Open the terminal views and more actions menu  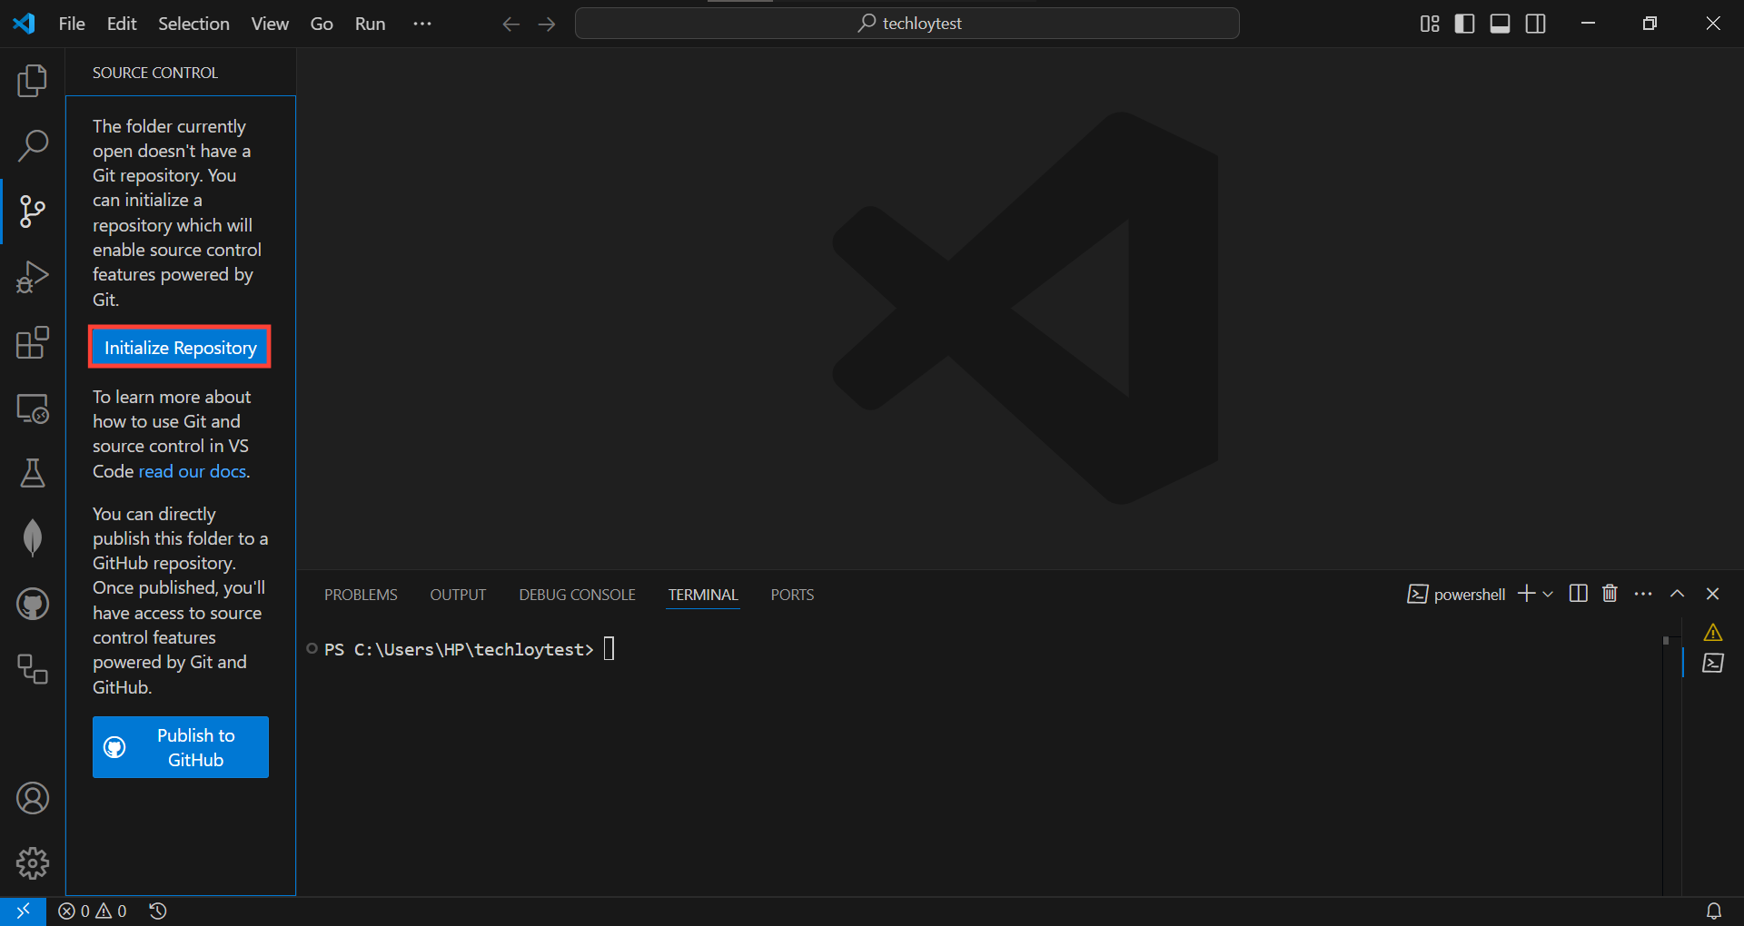point(1643,594)
